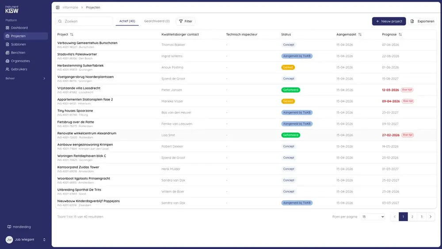Focus the Zoeken search field
Screen dimensions: 442x249
point(84,21)
